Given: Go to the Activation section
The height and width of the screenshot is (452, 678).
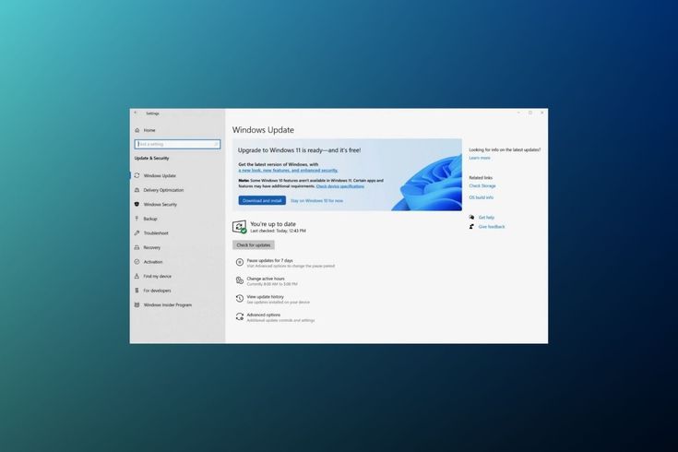Looking at the screenshot, I should pyautogui.click(x=152, y=262).
